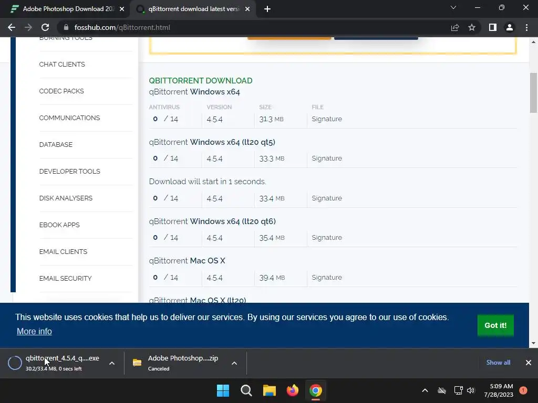The height and width of the screenshot is (403, 538).
Task: Click the 35.4 MB size value
Action: click(x=272, y=238)
